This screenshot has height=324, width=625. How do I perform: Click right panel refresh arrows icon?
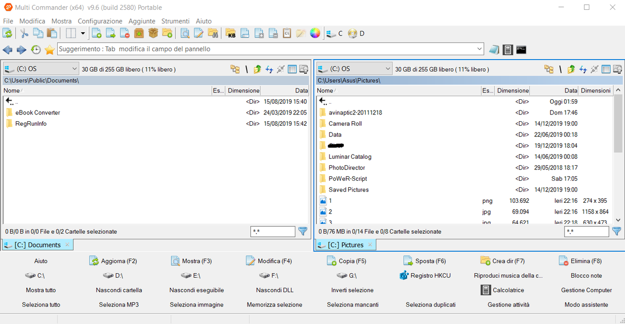[583, 69]
